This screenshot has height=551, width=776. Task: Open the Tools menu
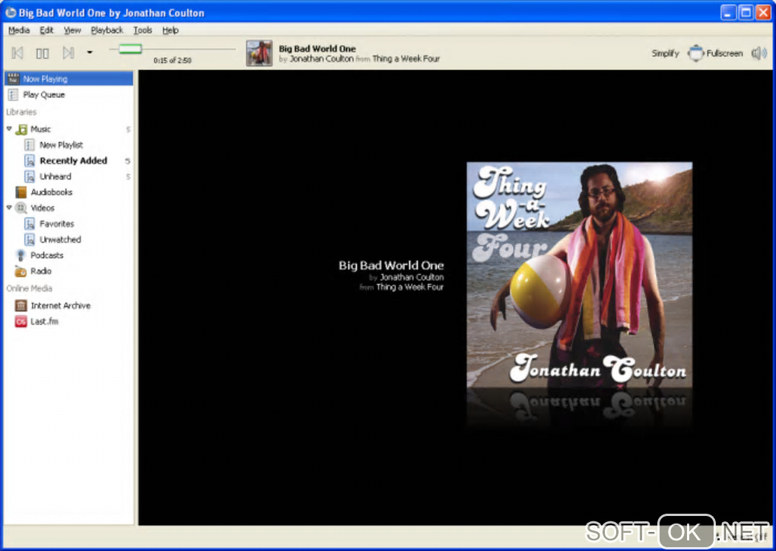142,30
